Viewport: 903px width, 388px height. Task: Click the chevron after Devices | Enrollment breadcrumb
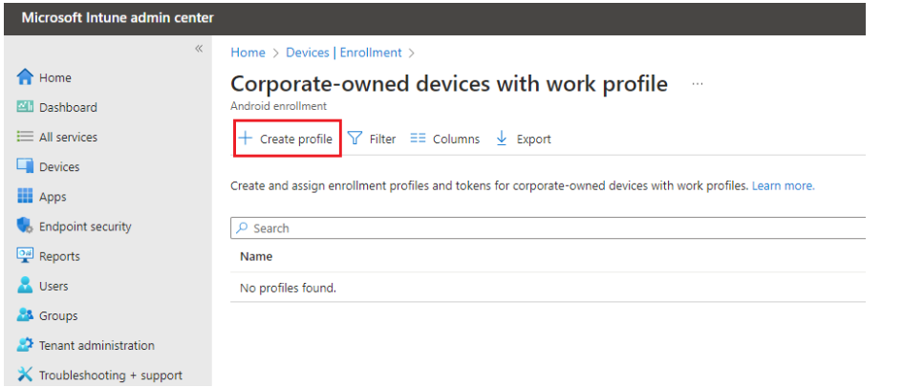[x=411, y=53]
